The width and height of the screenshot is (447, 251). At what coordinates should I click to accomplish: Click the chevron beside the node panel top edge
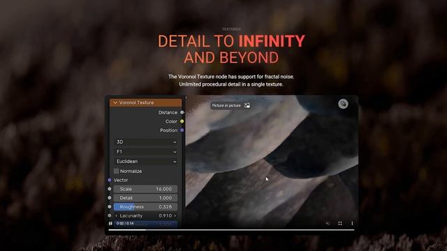click(186, 98)
